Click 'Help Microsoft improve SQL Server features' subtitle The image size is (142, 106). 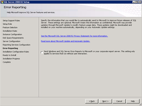coord(31,12)
